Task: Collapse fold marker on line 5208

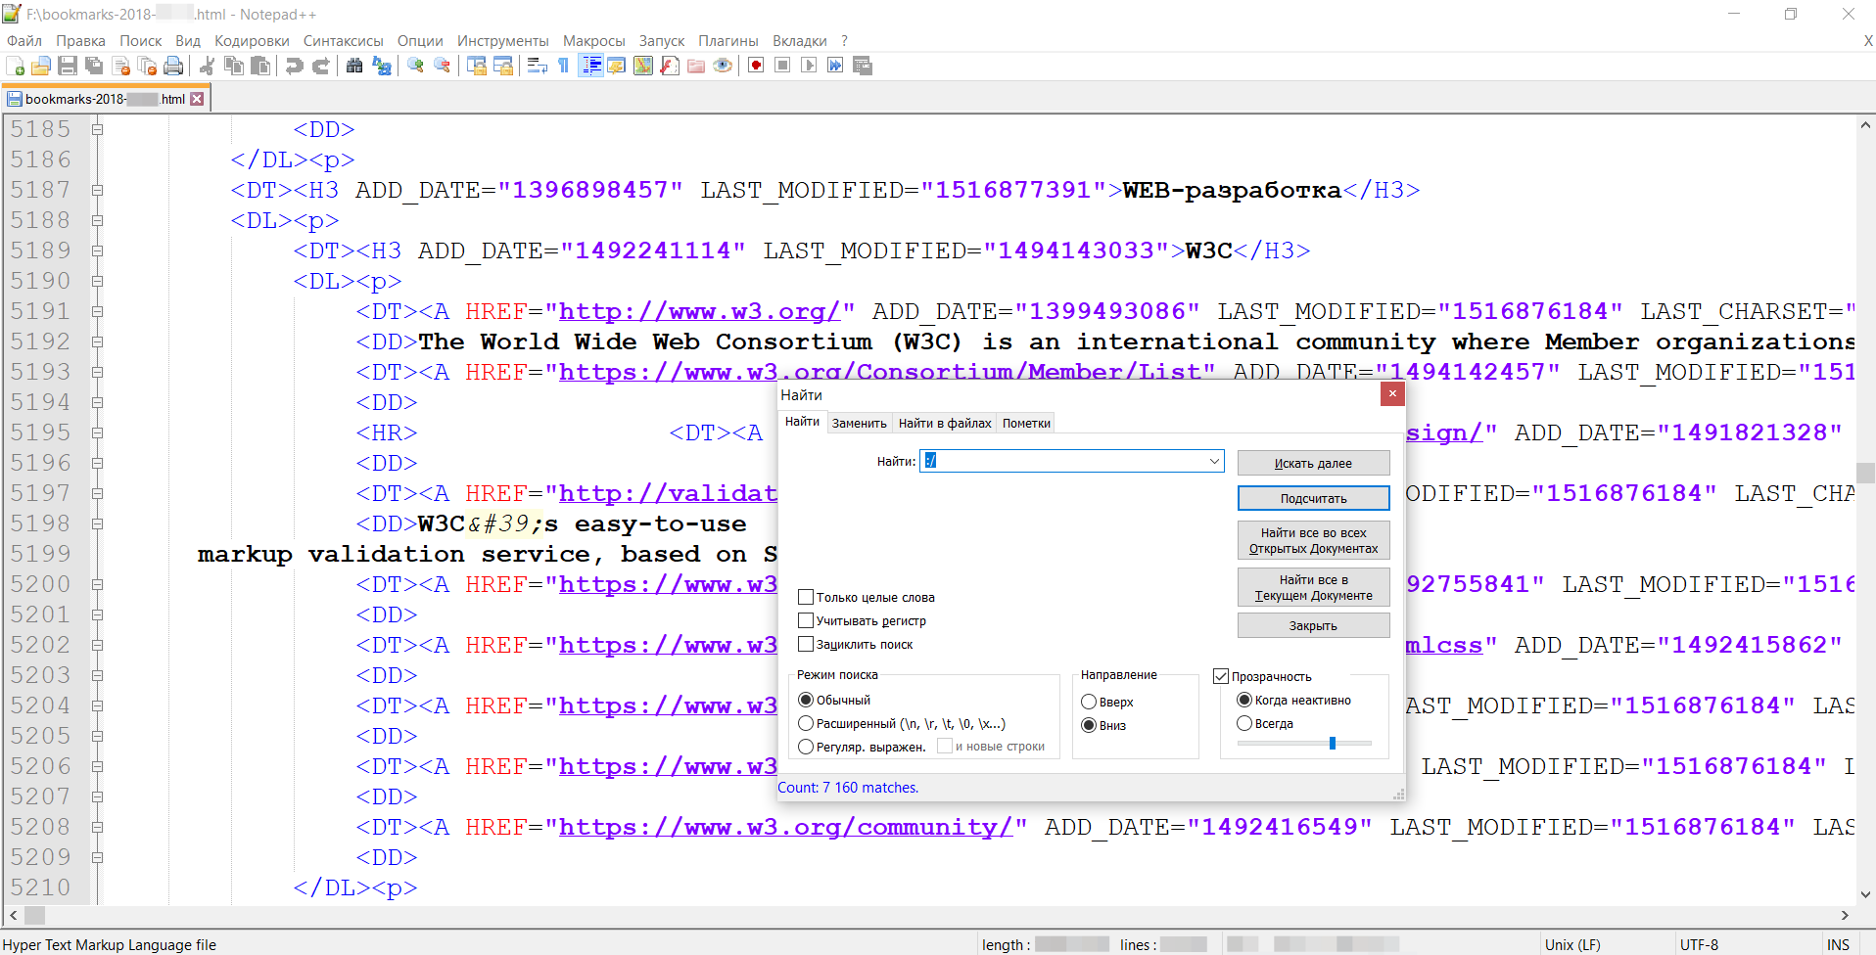Action: 98,827
